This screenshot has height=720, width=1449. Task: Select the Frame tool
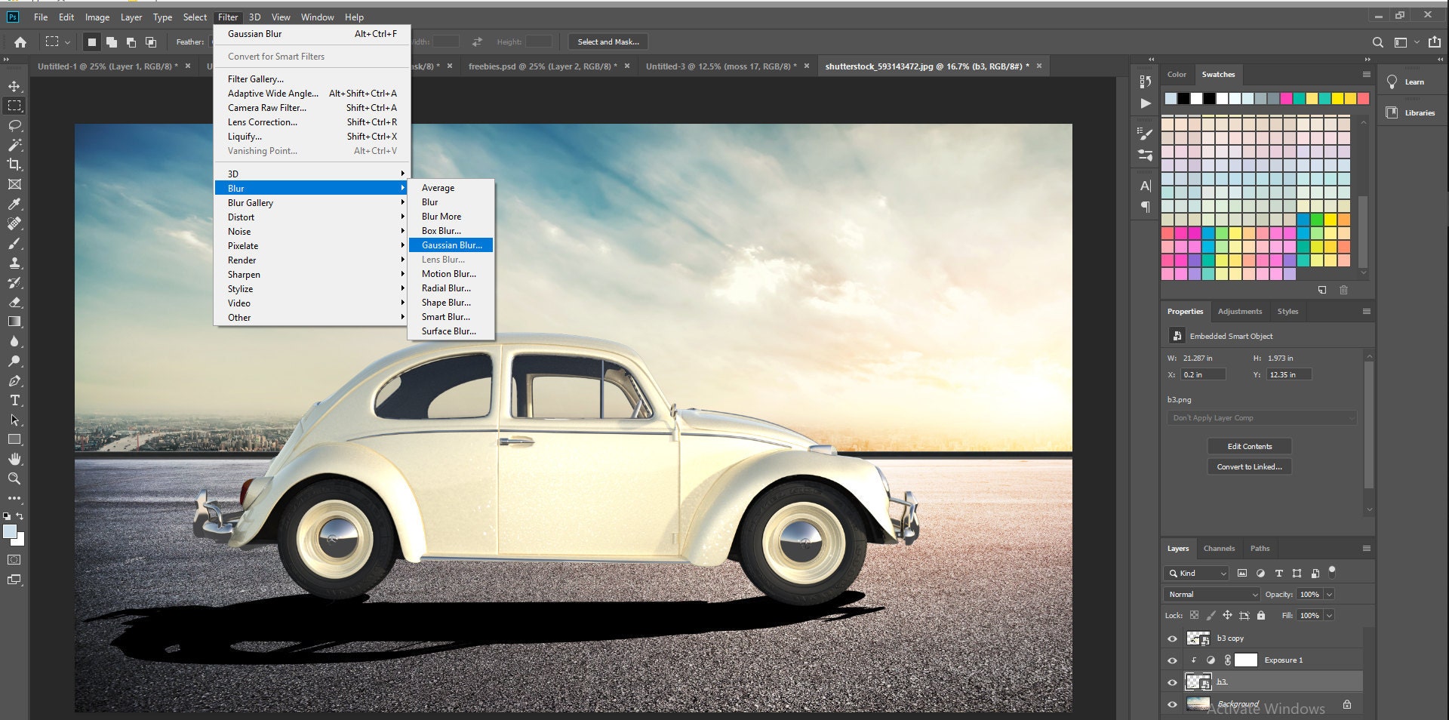coord(14,184)
